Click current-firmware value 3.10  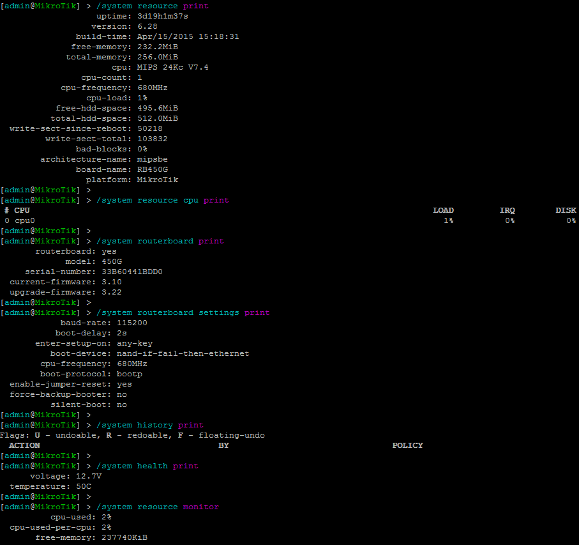pos(112,282)
